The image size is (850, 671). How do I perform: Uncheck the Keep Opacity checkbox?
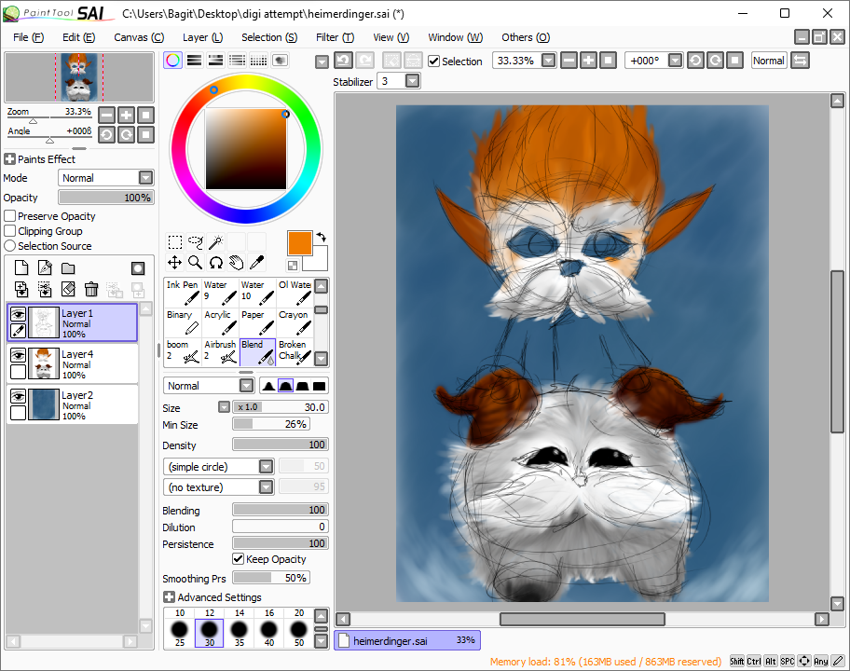click(x=238, y=558)
